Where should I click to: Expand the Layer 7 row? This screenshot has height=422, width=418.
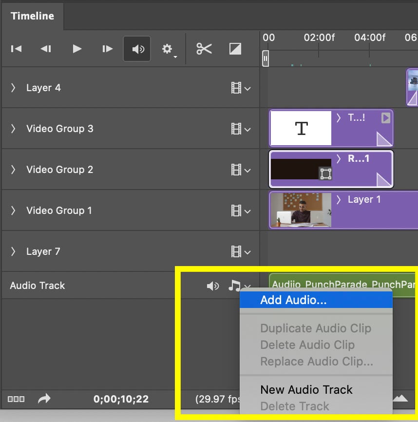(x=13, y=251)
